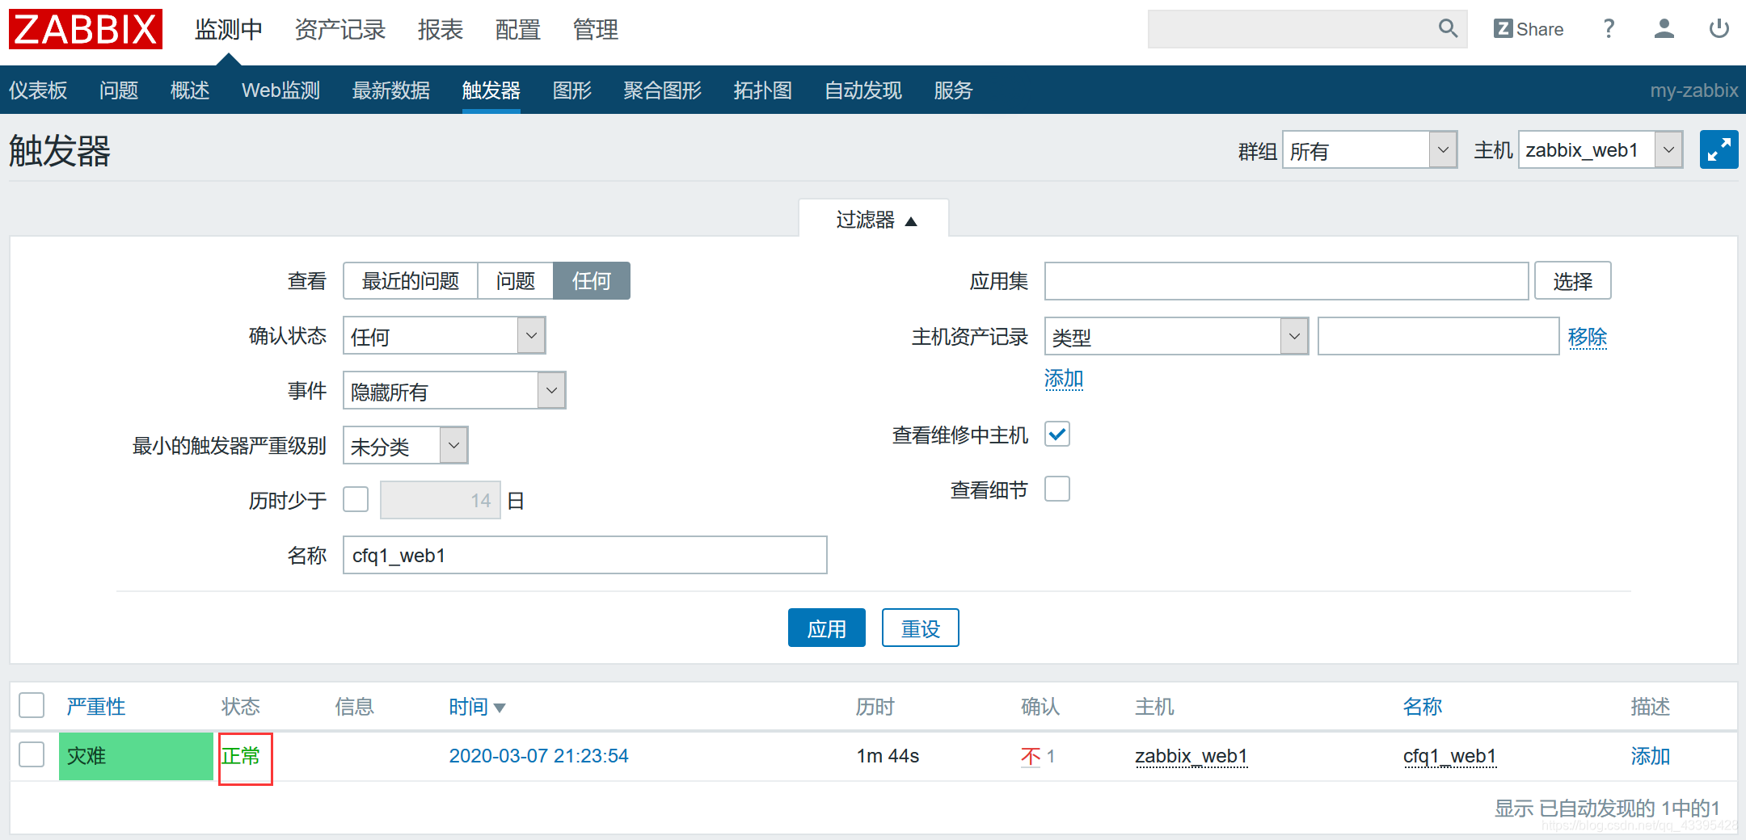The image size is (1746, 840).
Task: Go to 拓扑图 submenu
Action: (x=763, y=90)
